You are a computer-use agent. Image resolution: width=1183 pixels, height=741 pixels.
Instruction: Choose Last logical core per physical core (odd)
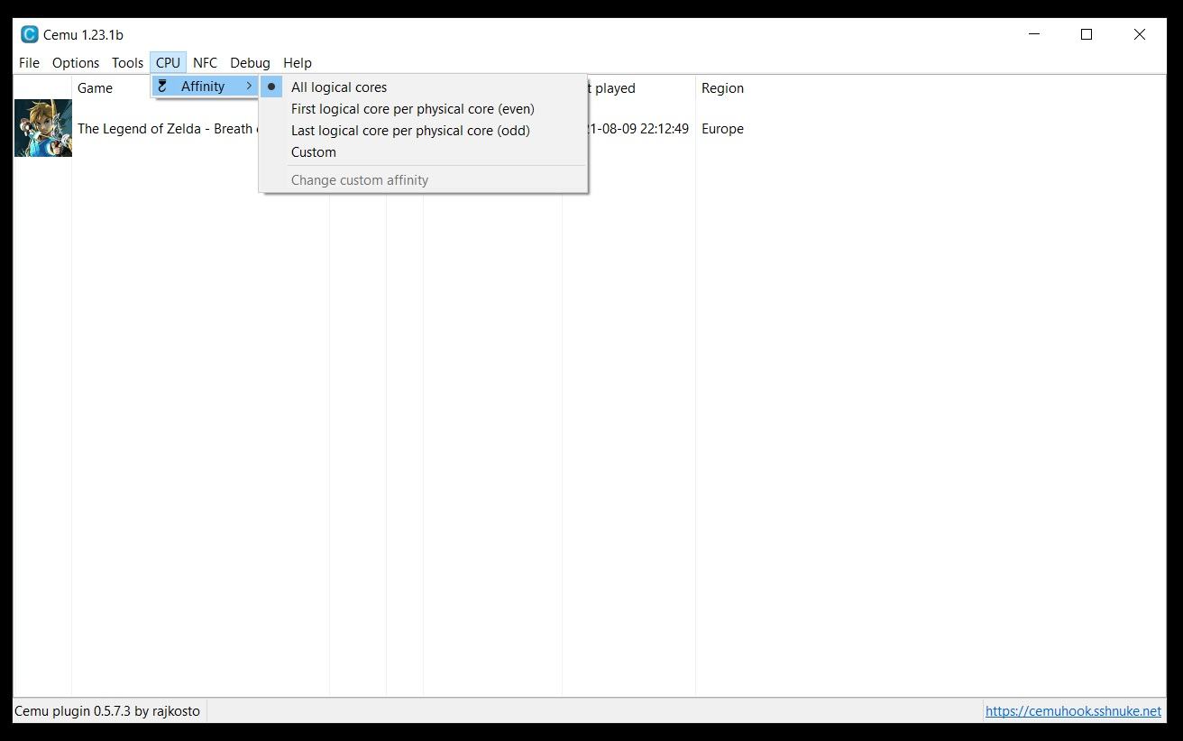(424, 131)
